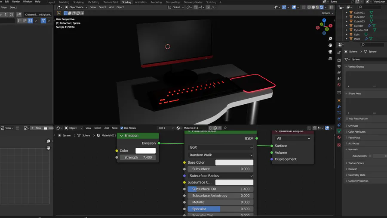Open the World properties tab

pyautogui.click(x=339, y=85)
